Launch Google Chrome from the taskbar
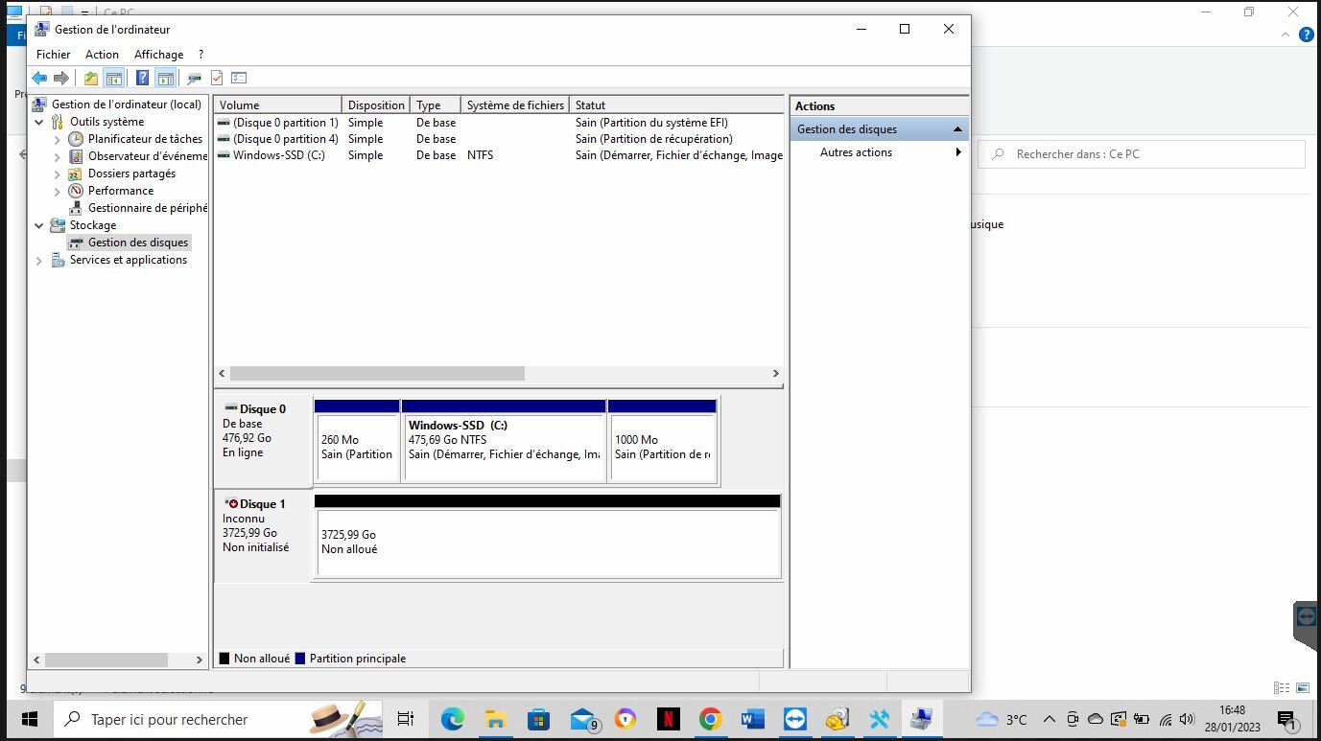1321x741 pixels. pyautogui.click(x=710, y=719)
